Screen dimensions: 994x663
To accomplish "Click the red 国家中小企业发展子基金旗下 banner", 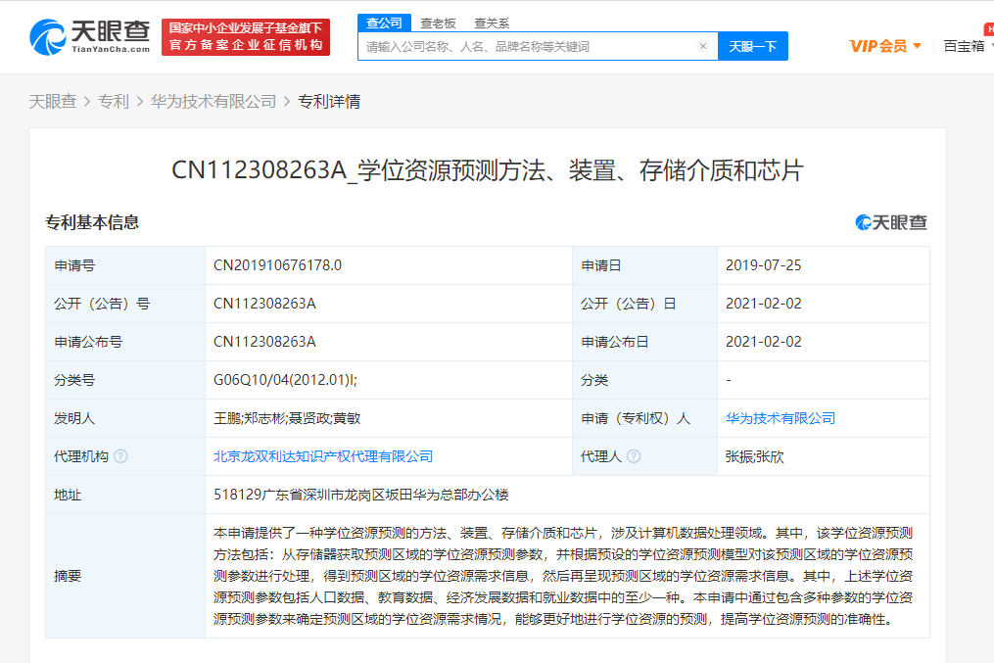I will tap(246, 37).
